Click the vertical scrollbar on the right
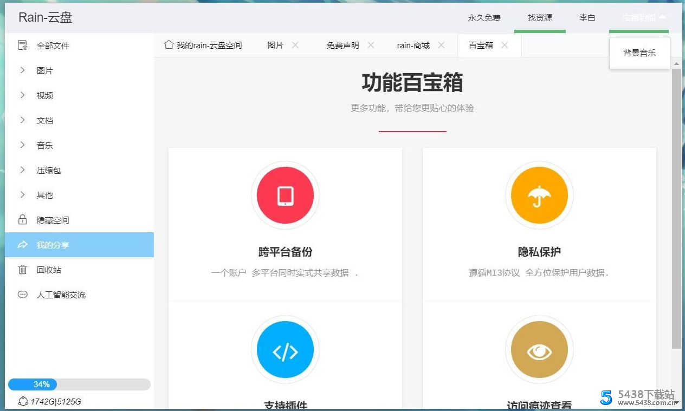This screenshot has width=685, height=411. pos(676,206)
